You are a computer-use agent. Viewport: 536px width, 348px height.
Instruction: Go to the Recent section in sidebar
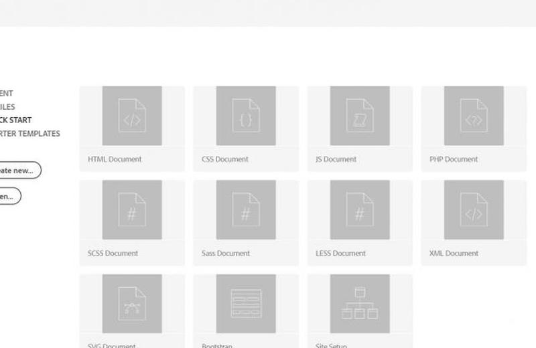7,94
